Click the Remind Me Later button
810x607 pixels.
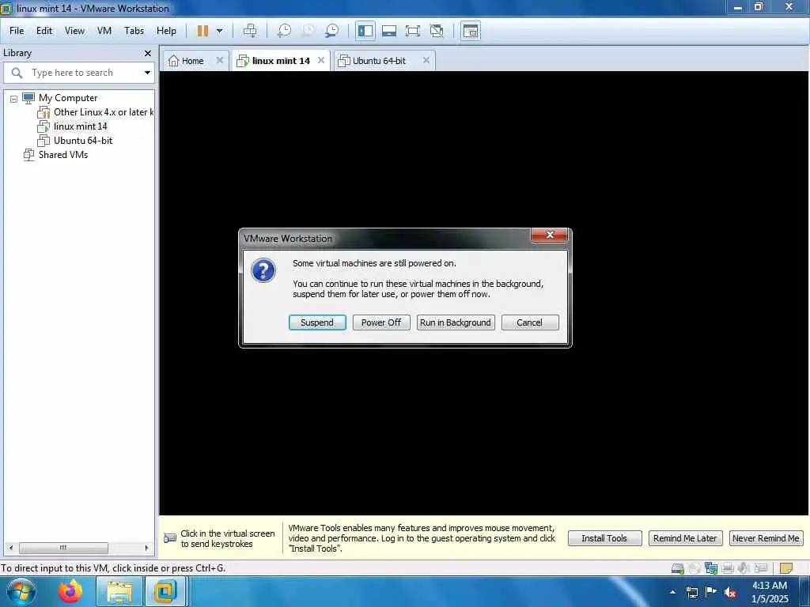click(x=685, y=538)
